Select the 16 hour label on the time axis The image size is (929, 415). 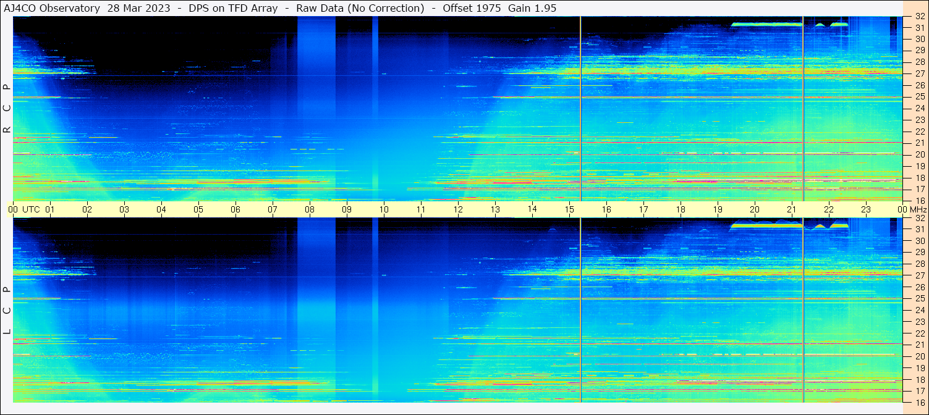tap(606, 209)
